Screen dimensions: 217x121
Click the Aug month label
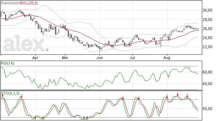167,58
